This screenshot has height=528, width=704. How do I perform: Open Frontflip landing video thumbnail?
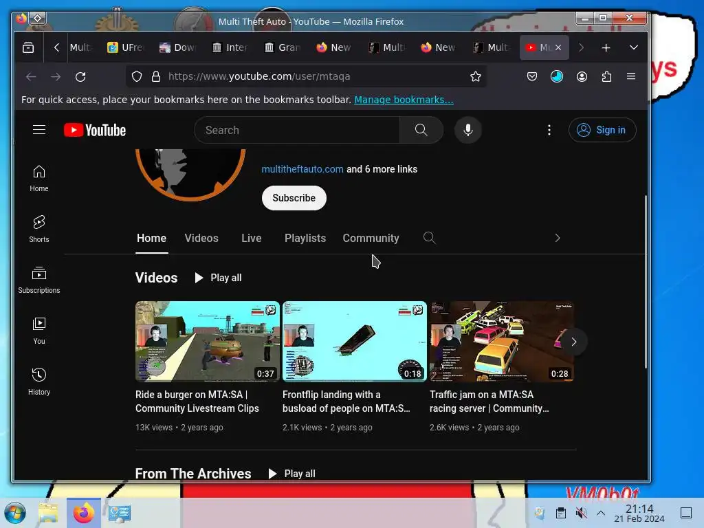click(354, 342)
